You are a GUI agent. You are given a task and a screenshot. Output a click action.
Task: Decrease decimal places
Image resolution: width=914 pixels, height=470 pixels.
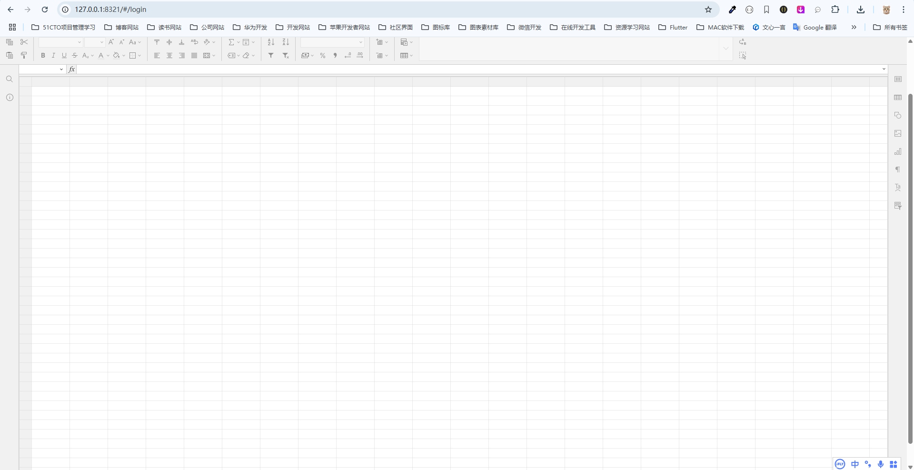(x=348, y=56)
